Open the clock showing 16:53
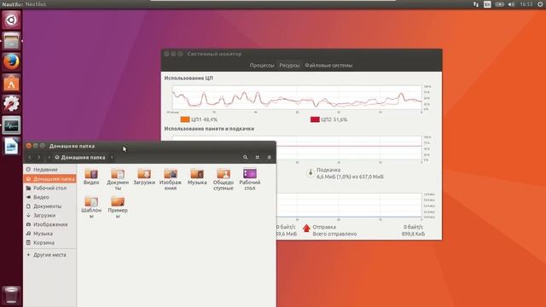The height and width of the screenshot is (307, 546). [526, 4]
